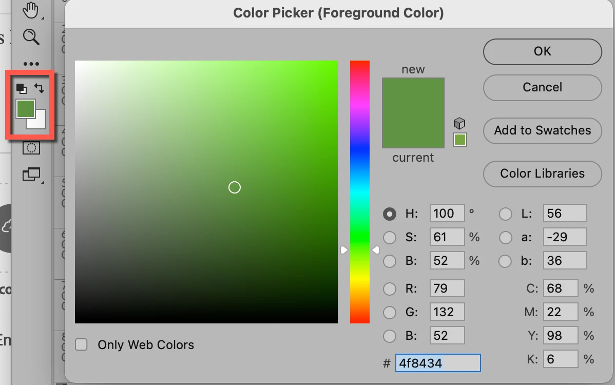Viewport: 615px width, 385px height.
Task: Click the Y yellow field showing 98
Action: (x=561, y=335)
